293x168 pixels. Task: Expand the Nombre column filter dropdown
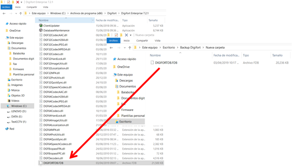pyautogui.click(x=93, y=20)
